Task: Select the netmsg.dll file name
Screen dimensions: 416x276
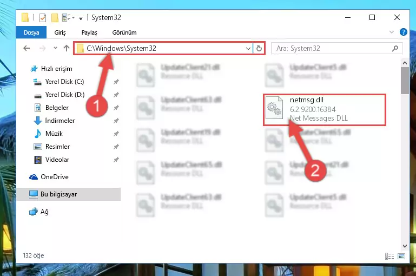Action: tap(306, 100)
